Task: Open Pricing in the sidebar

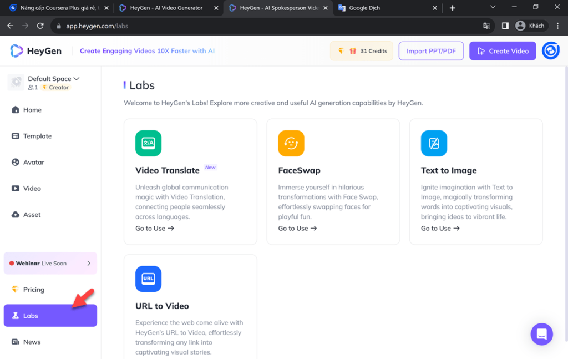Action: pyautogui.click(x=33, y=290)
